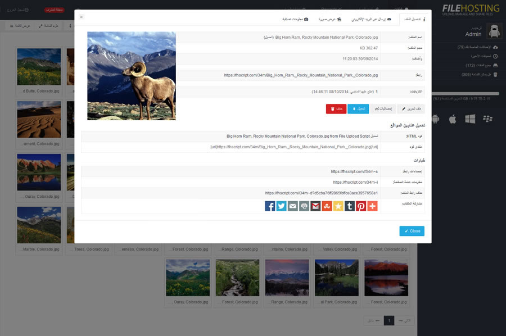The width and height of the screenshot is (506, 336).
Task: Click the download link next to file name
Action: 269,38
